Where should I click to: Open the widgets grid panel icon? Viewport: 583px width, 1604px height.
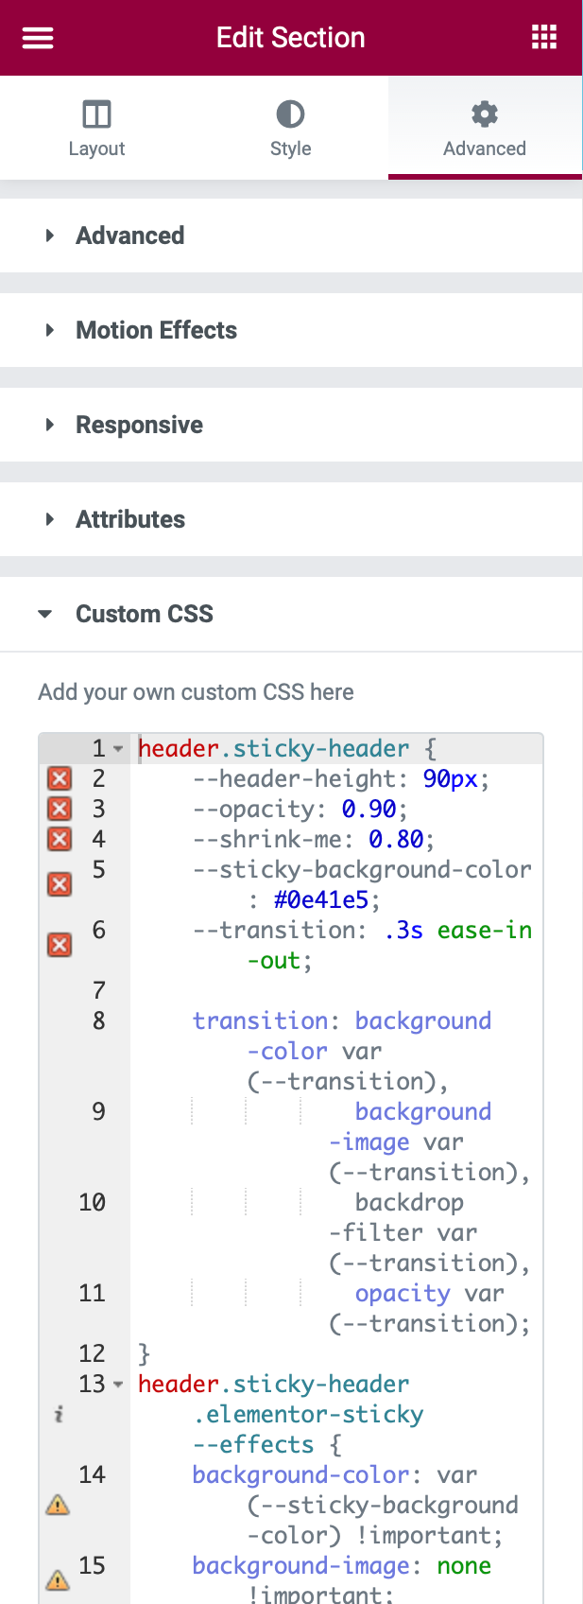(x=544, y=38)
